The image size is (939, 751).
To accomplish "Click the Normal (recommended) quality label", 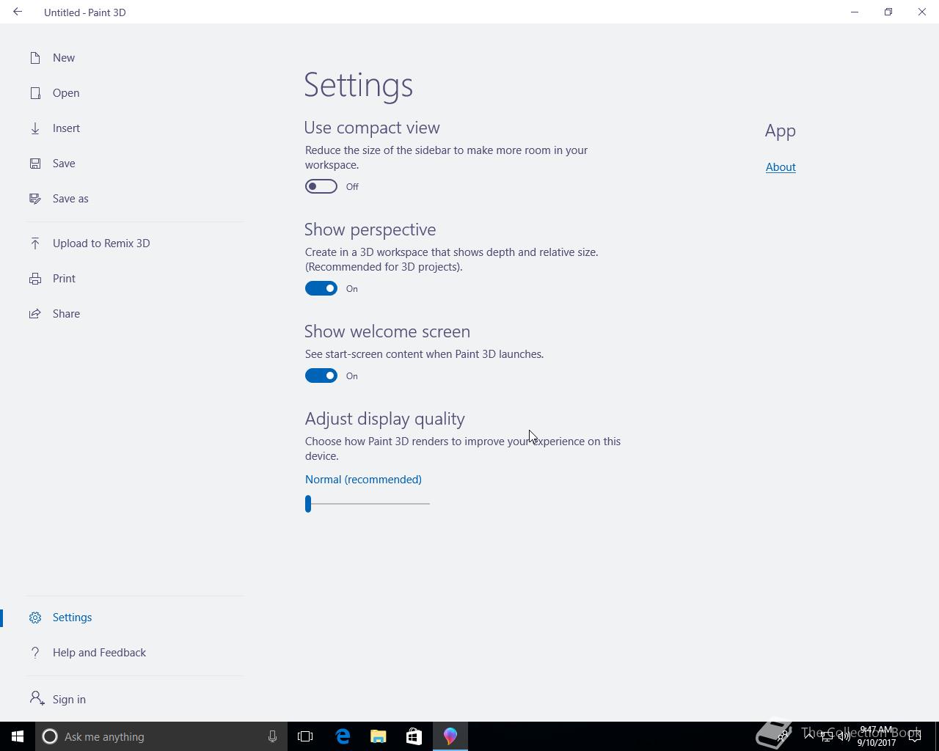I will [x=363, y=480].
